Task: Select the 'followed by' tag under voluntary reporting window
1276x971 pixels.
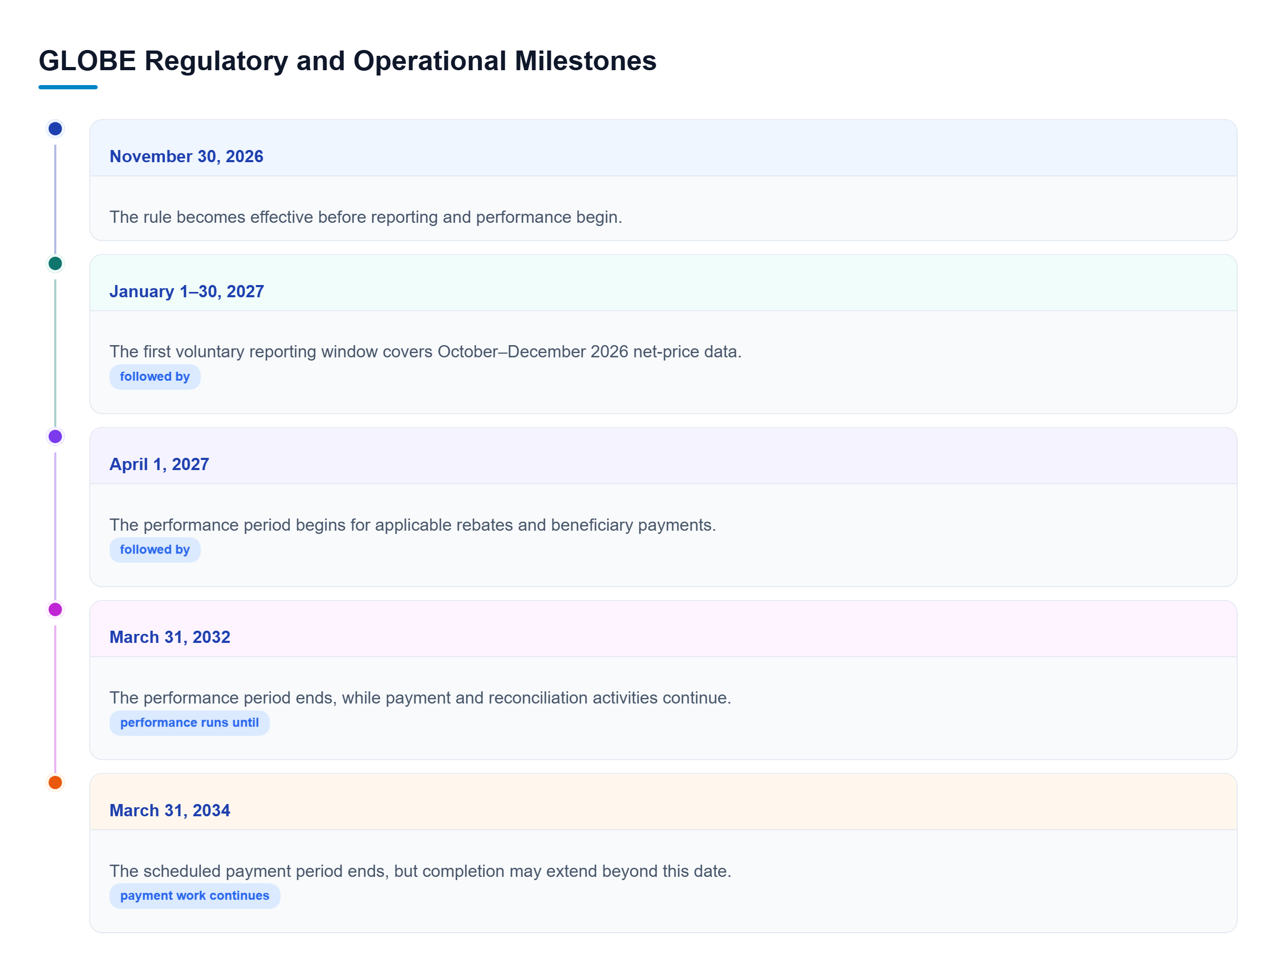Action: [x=155, y=377]
